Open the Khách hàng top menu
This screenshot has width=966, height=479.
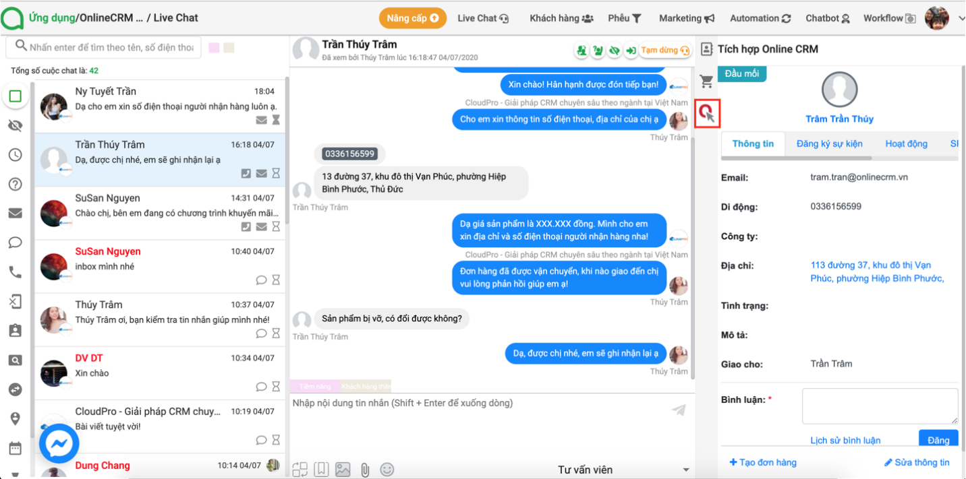pos(561,18)
